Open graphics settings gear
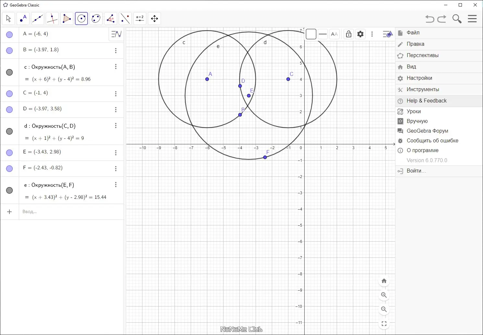The image size is (483, 335). click(360, 34)
